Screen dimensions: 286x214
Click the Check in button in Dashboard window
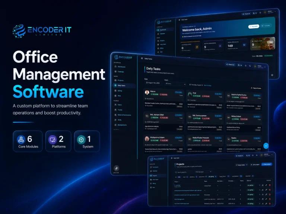coord(246,14)
